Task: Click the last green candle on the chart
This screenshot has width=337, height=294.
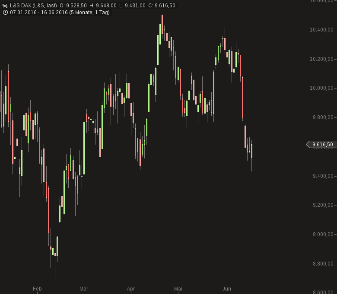Action: 251,151
